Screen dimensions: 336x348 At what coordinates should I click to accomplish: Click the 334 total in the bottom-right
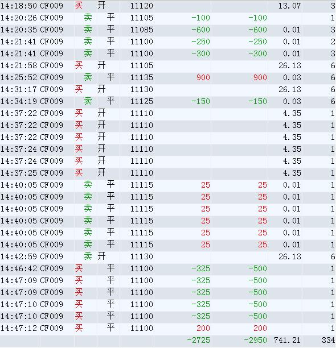[329, 340]
